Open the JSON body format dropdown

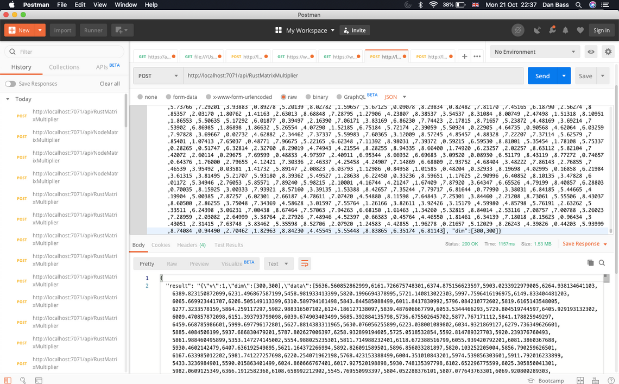click(x=395, y=97)
